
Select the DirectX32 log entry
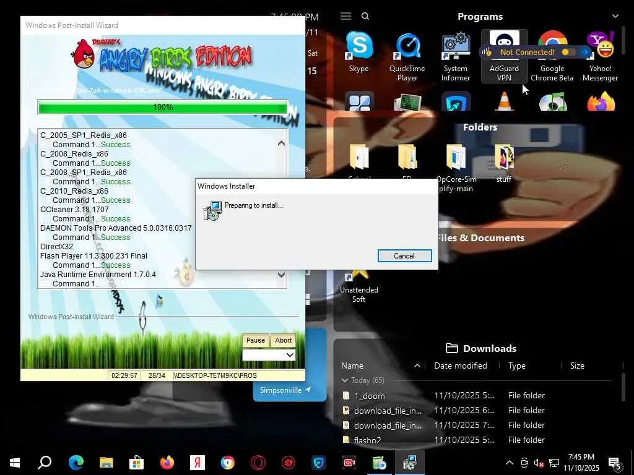[x=56, y=246]
